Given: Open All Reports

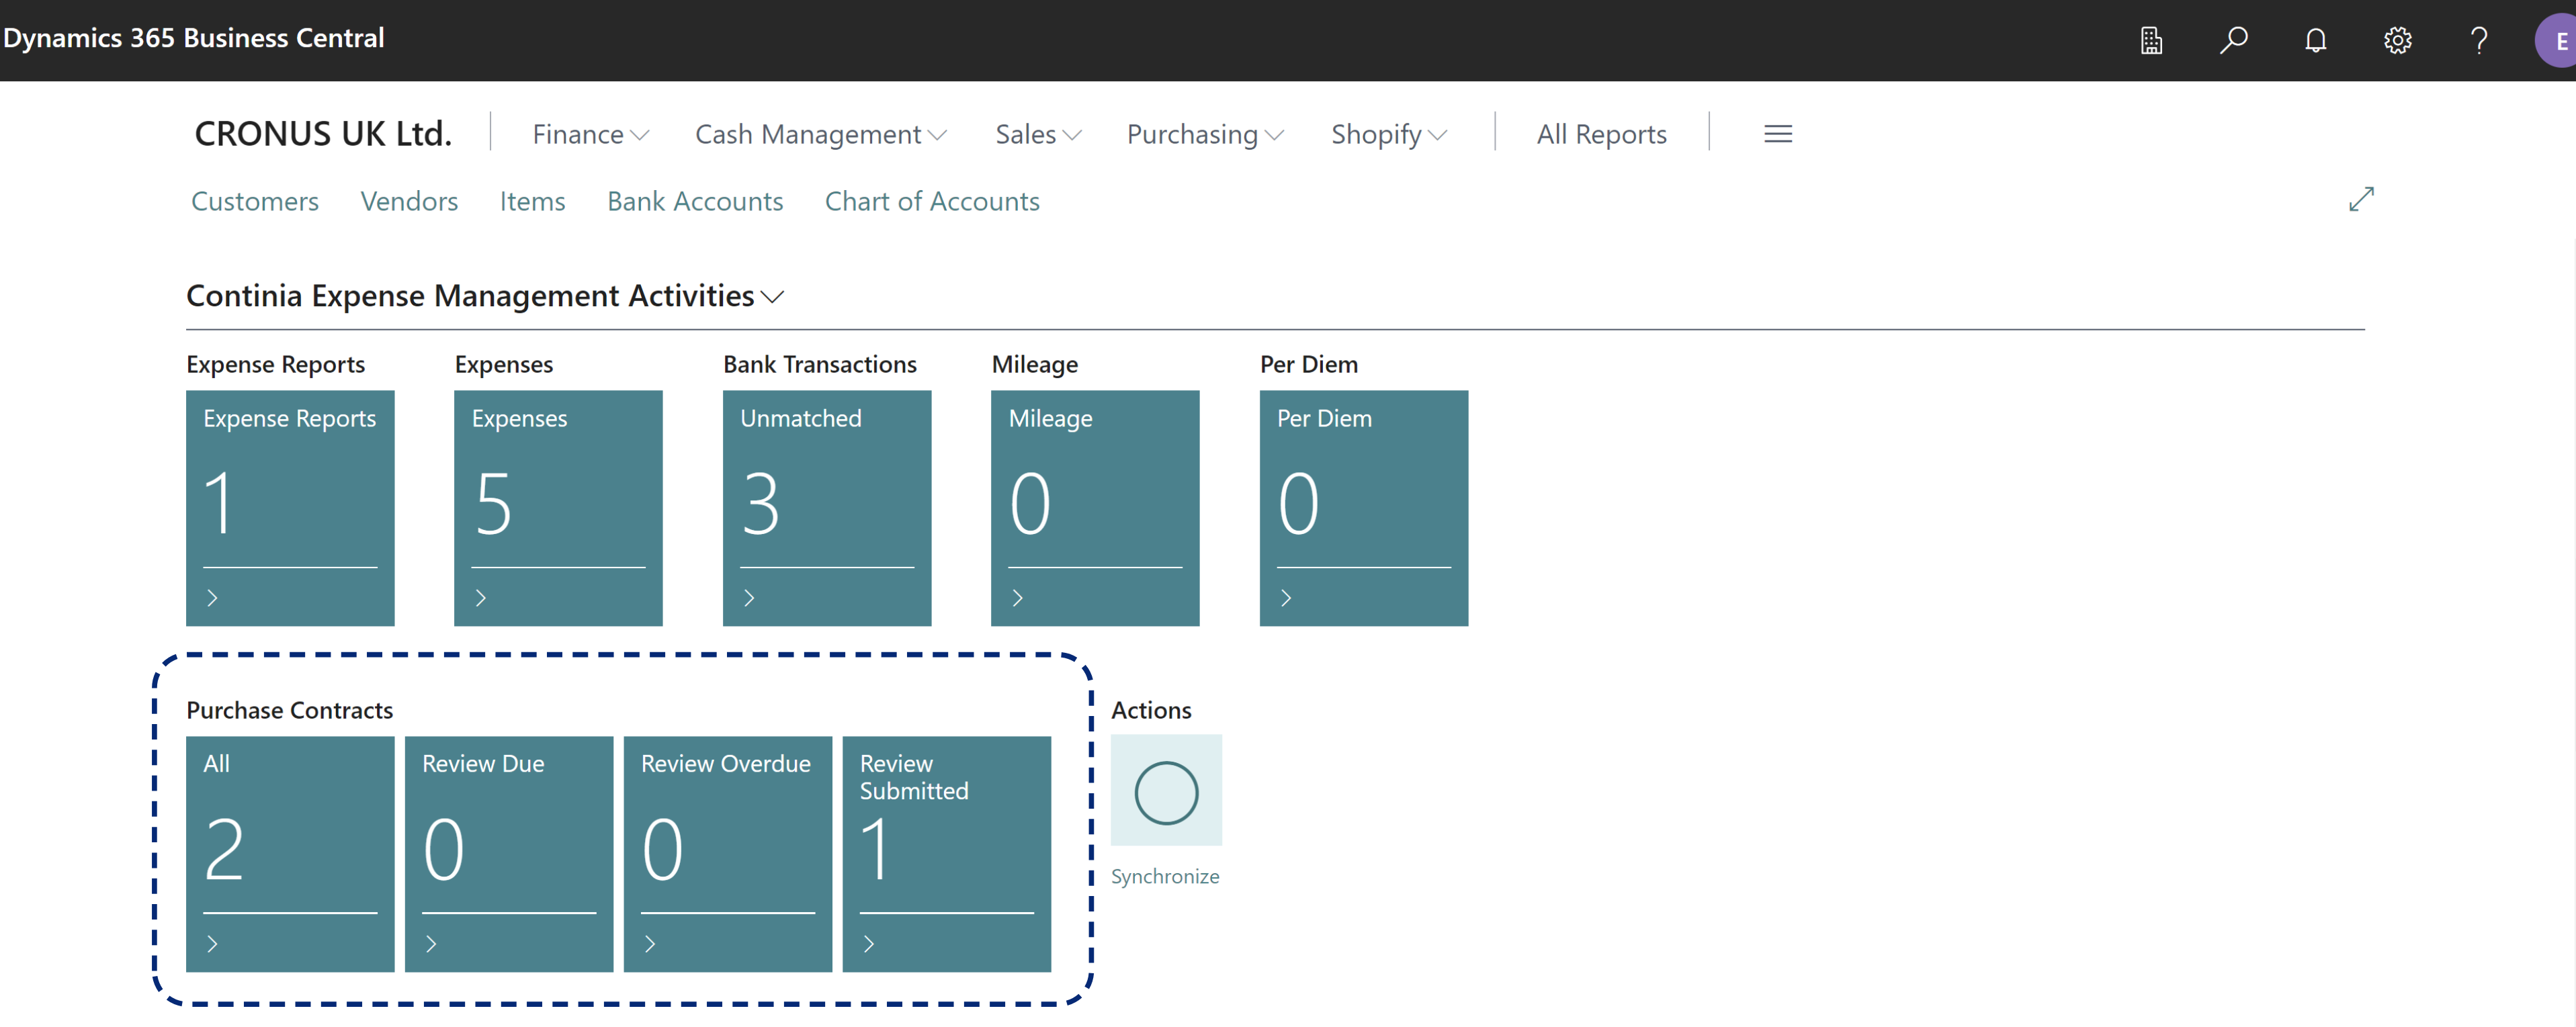Looking at the screenshot, I should pos(1601,134).
